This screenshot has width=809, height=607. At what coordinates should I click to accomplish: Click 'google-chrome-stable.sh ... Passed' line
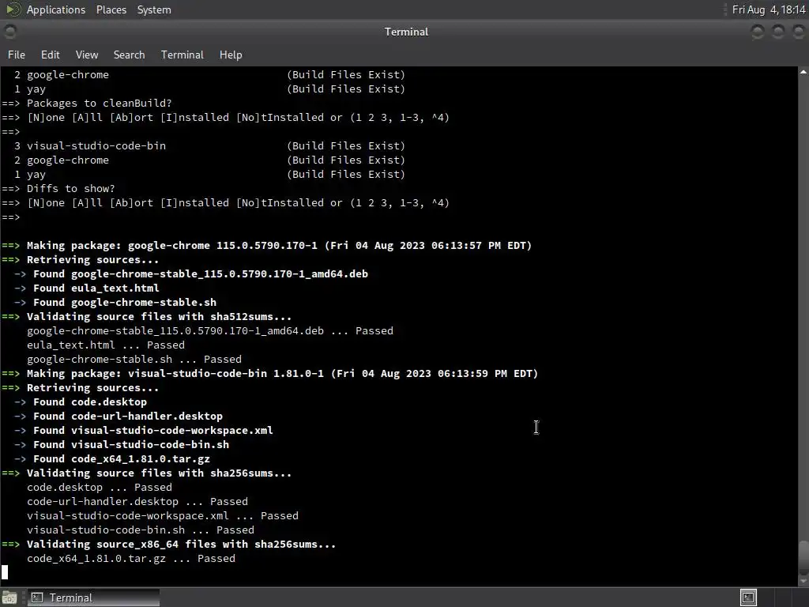pyautogui.click(x=134, y=360)
